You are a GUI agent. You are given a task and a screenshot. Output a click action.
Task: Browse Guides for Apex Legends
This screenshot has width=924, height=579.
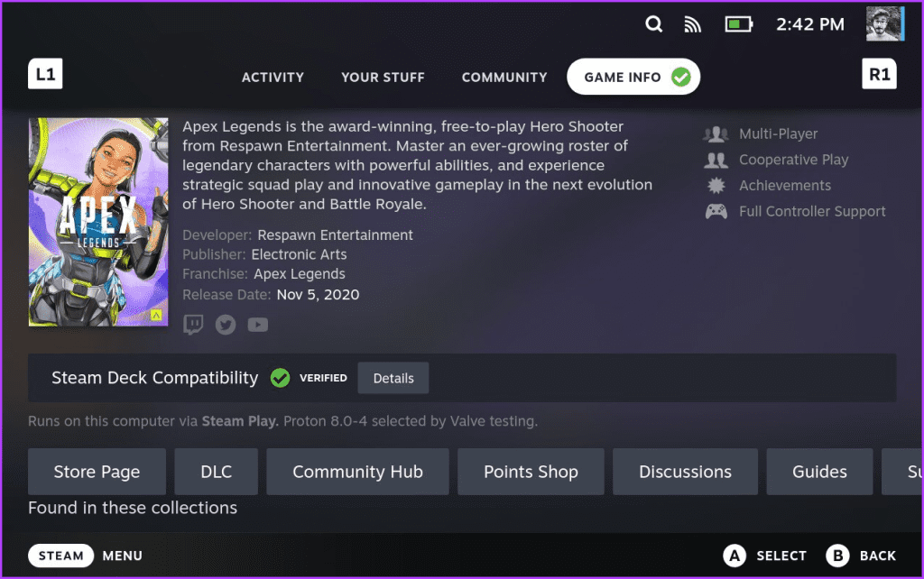click(x=818, y=472)
